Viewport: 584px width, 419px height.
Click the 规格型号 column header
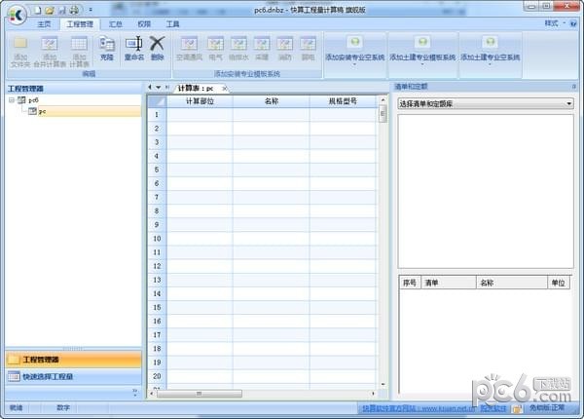click(343, 101)
